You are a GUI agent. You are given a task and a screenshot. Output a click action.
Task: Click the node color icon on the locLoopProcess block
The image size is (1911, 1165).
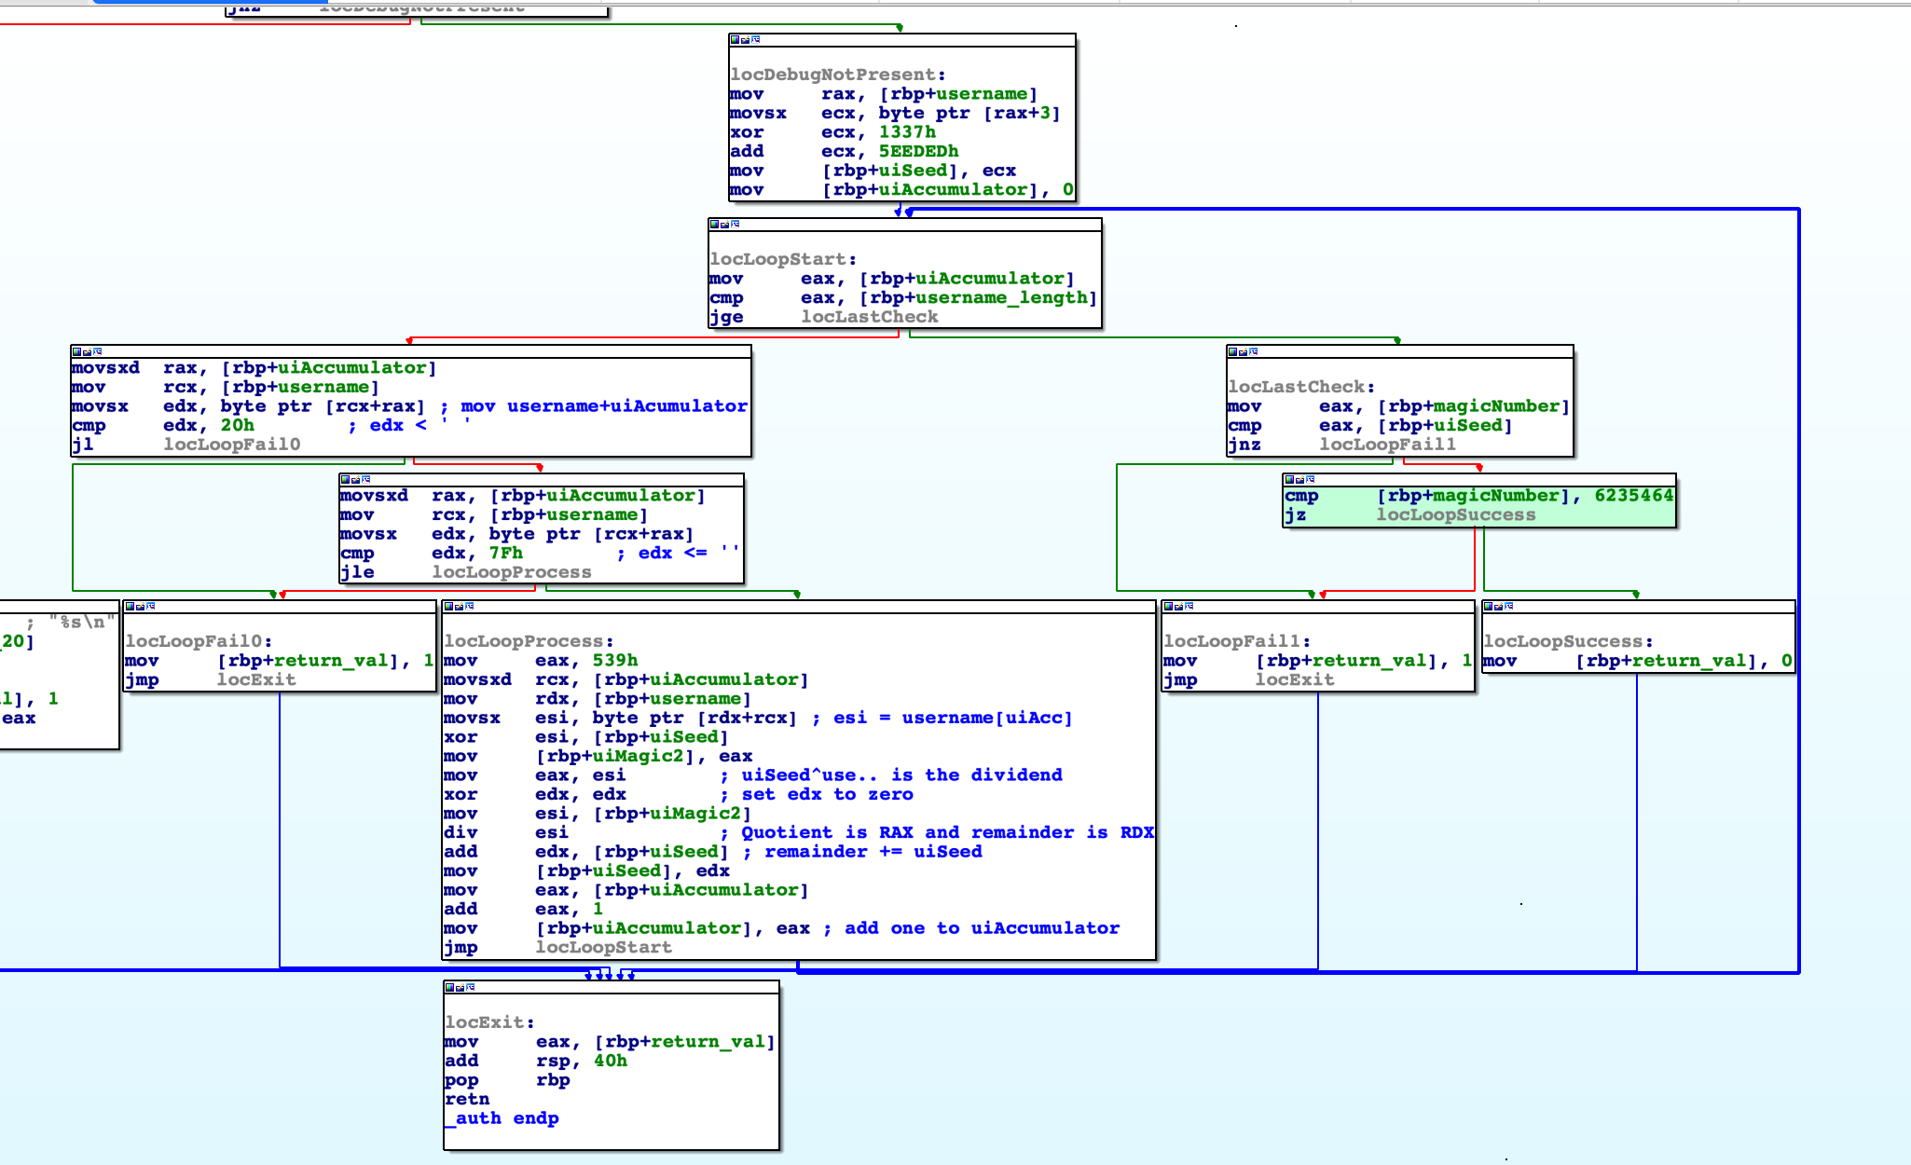[449, 607]
